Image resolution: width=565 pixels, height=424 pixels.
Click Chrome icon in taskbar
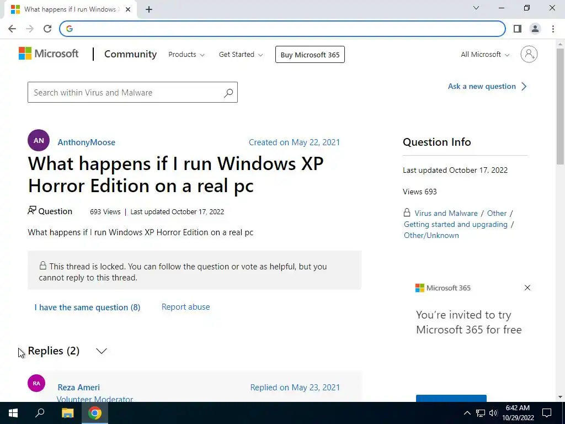point(95,413)
